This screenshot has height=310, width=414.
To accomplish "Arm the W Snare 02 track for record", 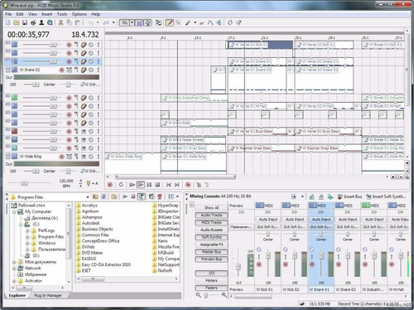I will (x=61, y=70).
